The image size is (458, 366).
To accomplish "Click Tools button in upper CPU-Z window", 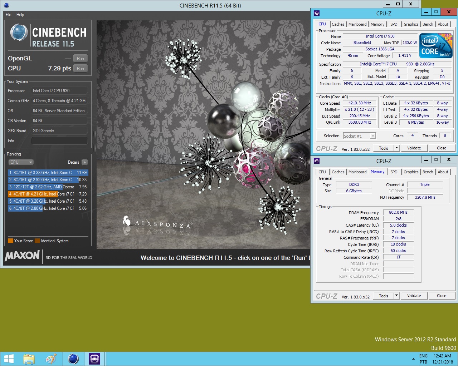I will tap(384, 148).
